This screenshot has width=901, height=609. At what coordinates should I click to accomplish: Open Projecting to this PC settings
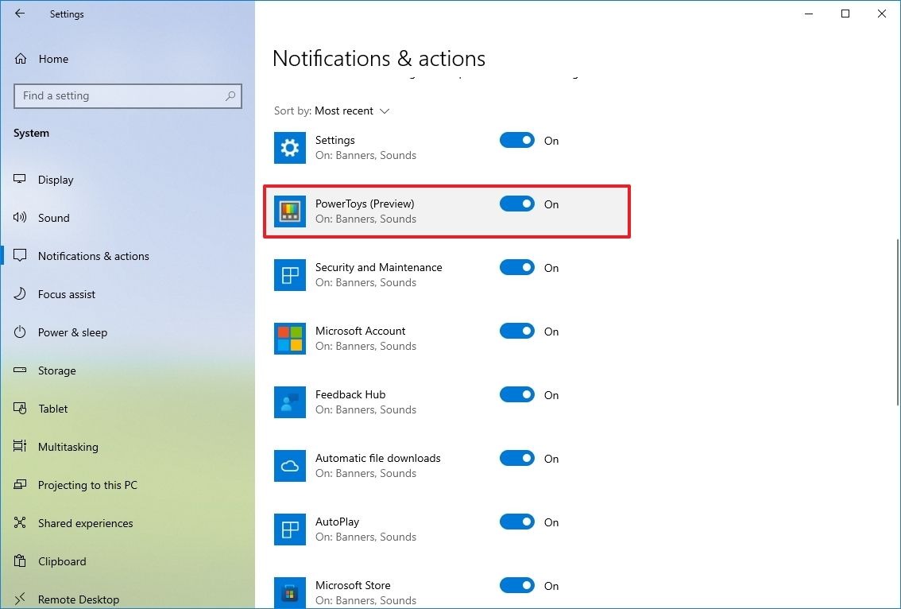(x=128, y=485)
